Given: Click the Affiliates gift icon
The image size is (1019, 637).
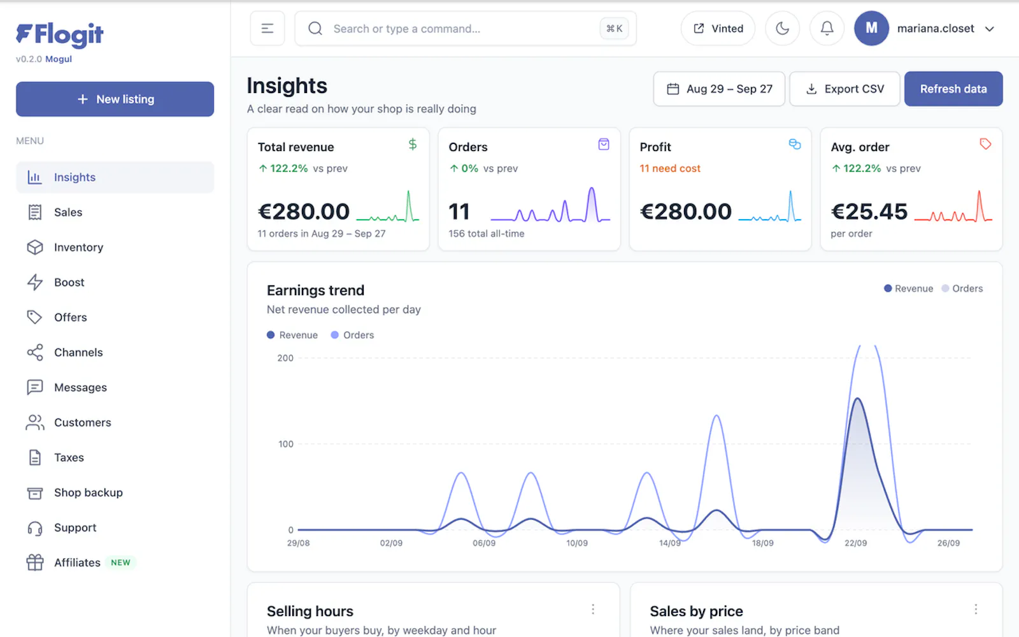Looking at the screenshot, I should point(34,562).
